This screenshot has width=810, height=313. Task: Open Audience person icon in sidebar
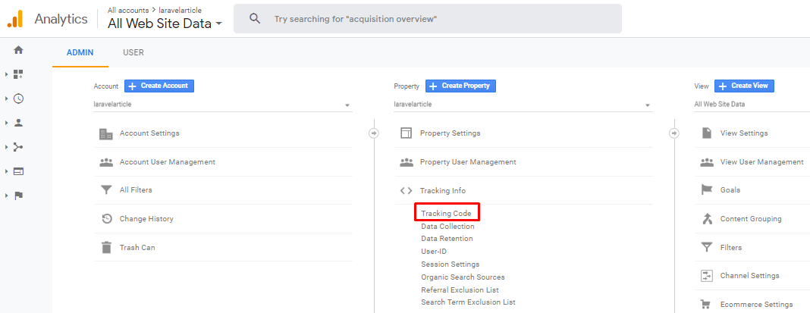(18, 123)
